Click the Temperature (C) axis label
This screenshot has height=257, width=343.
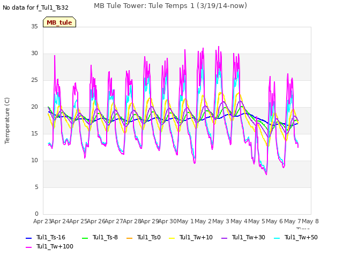tap(7, 120)
